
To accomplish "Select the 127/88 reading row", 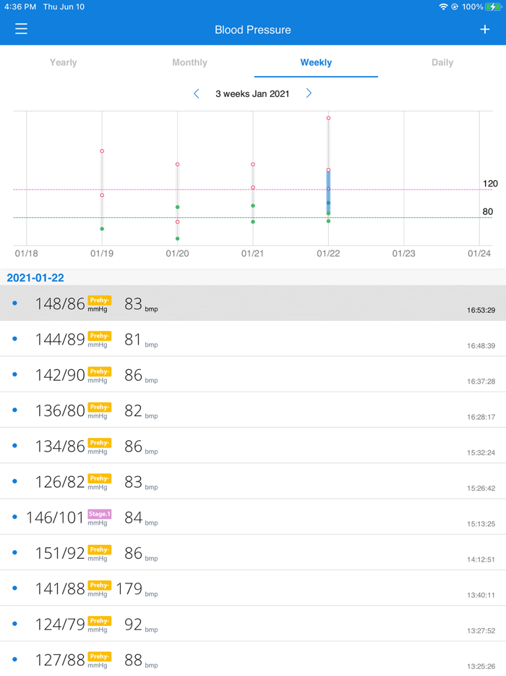I will point(253,659).
